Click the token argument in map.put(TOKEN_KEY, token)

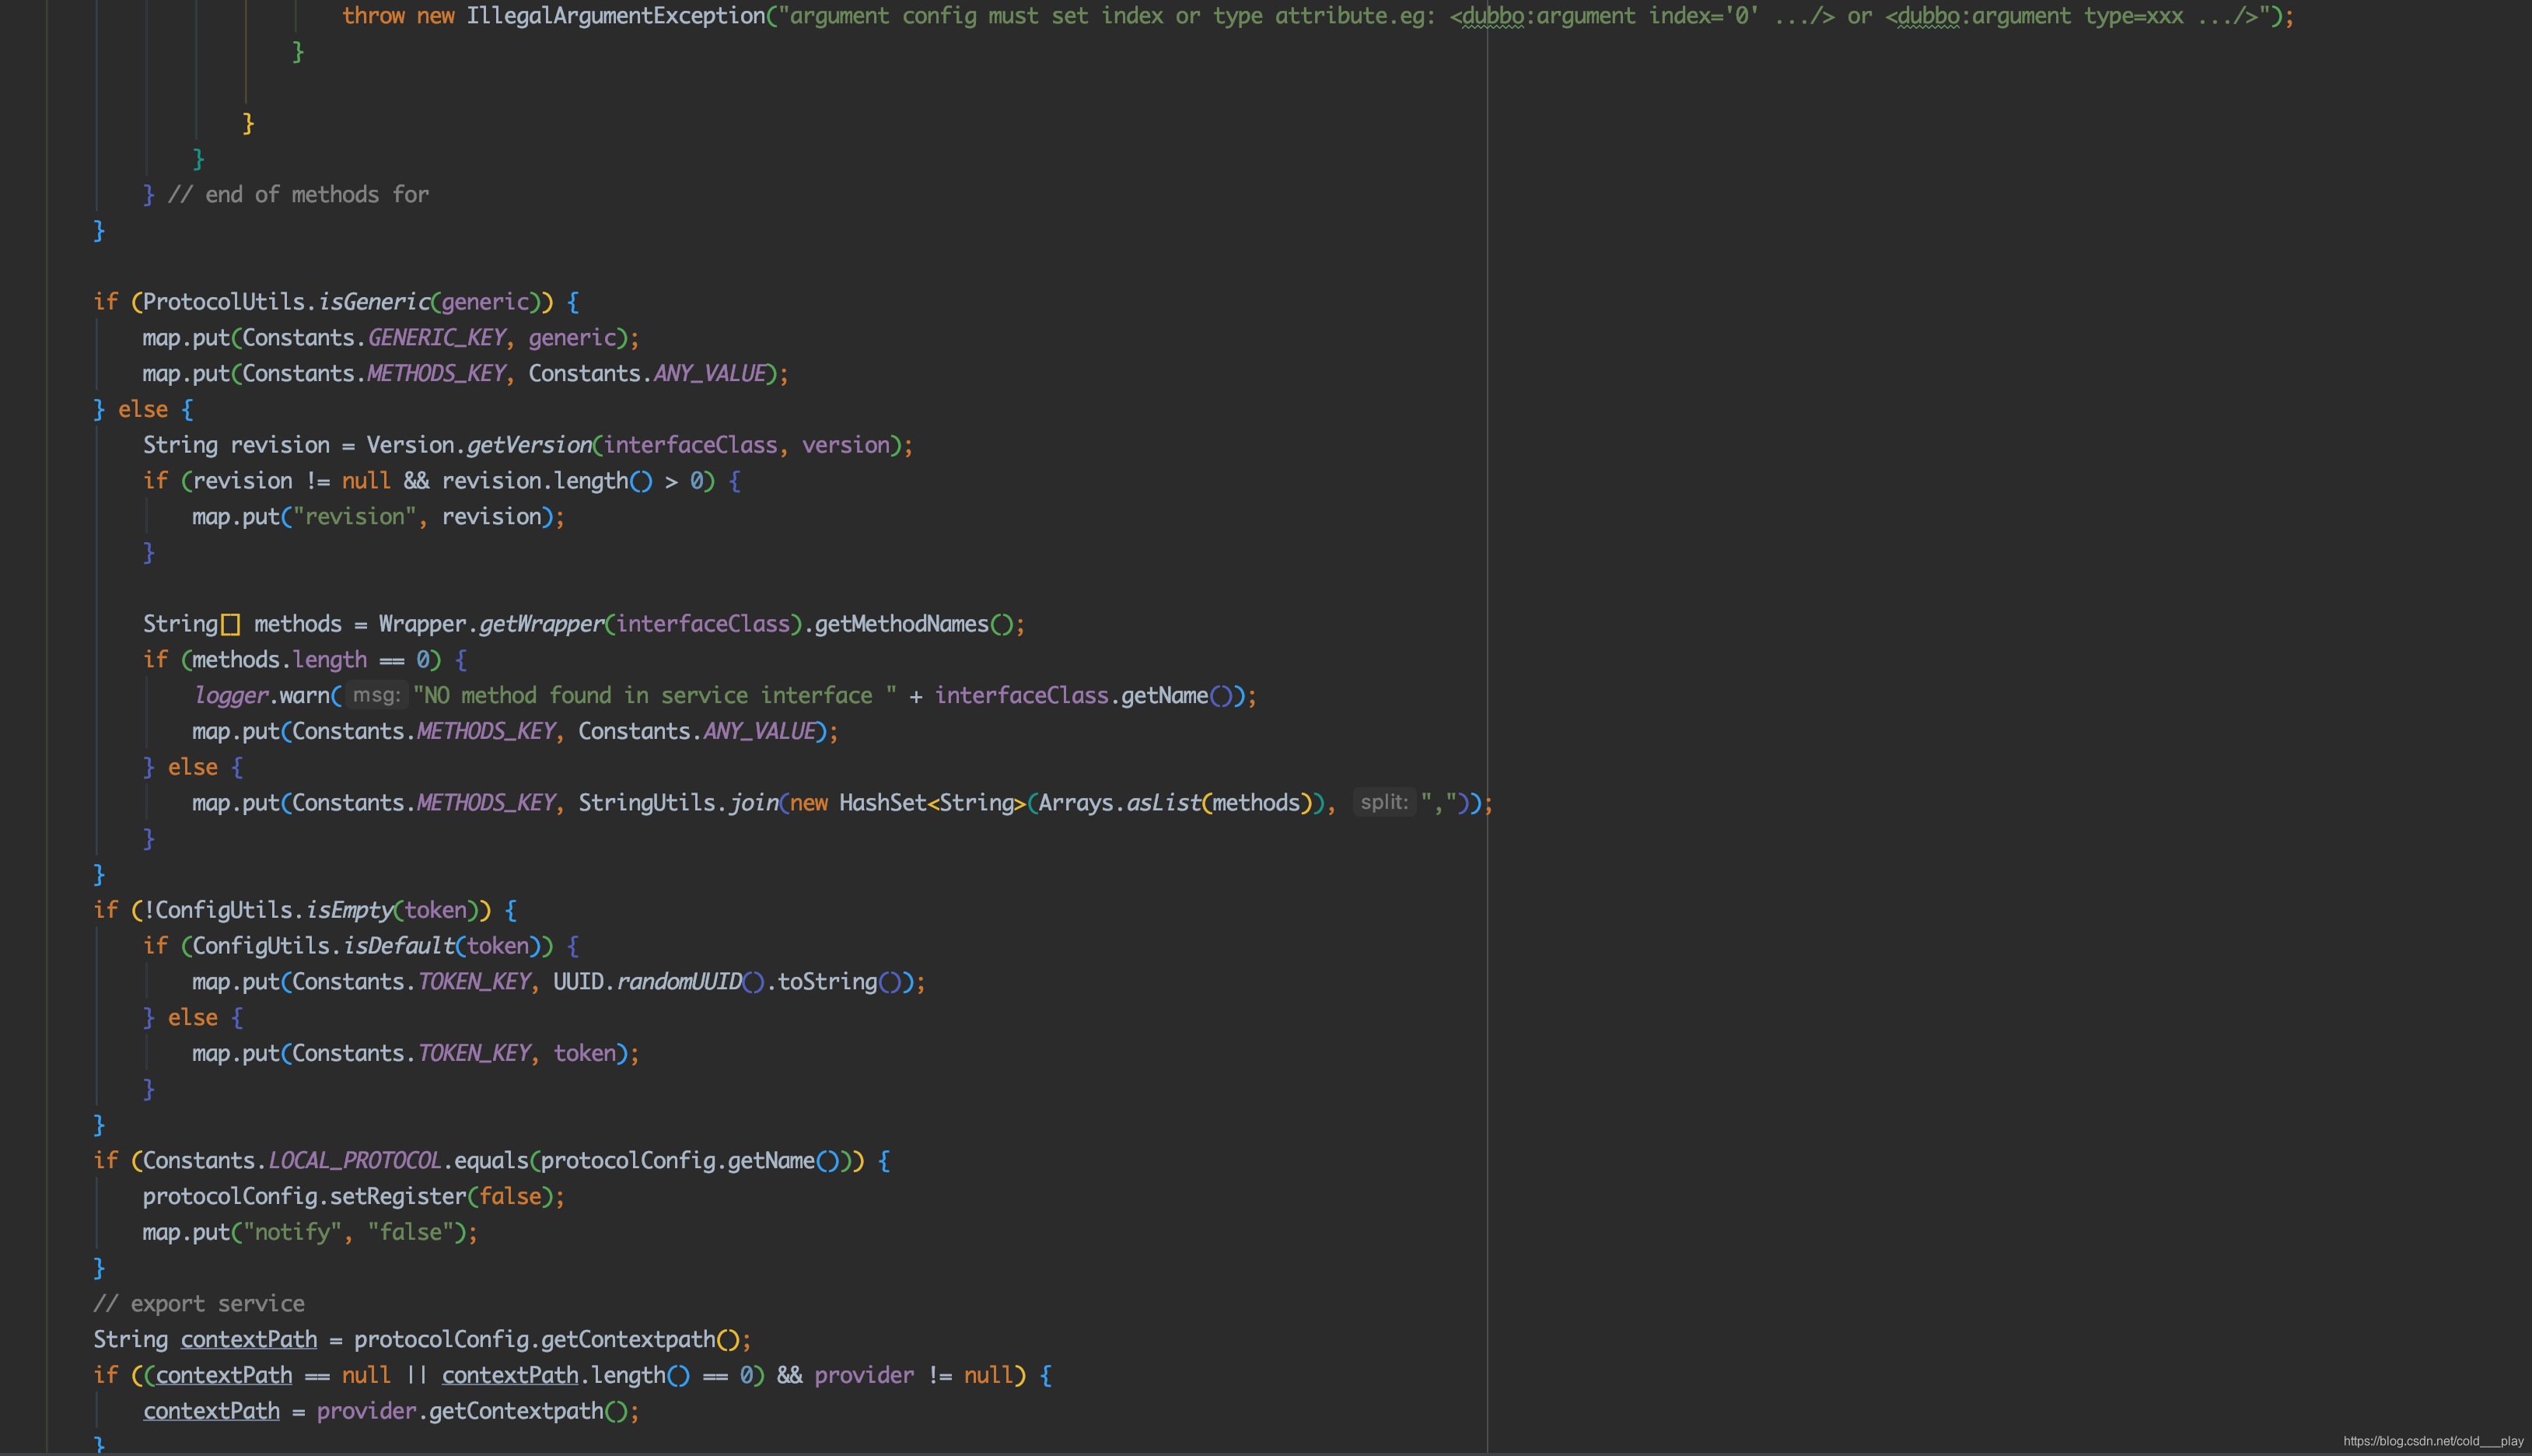(x=585, y=1053)
